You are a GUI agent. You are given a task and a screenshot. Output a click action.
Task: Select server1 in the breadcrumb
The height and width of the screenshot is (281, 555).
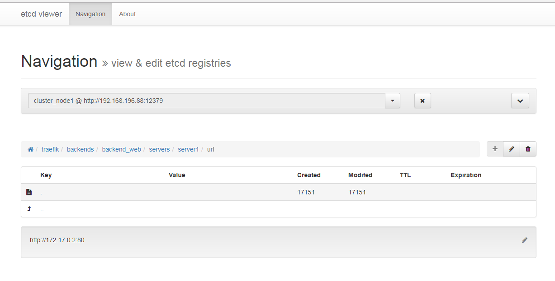click(x=188, y=149)
